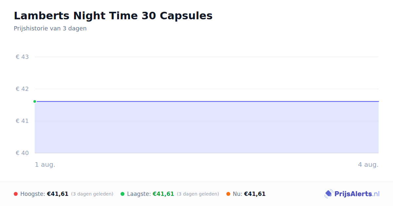Click the orange dot beside Nu

point(228,194)
